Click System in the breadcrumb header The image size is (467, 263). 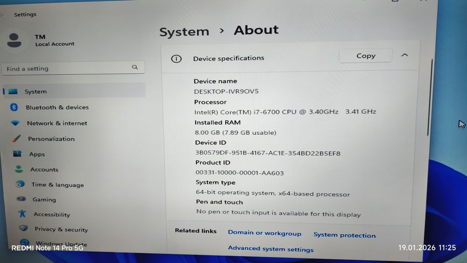[184, 32]
